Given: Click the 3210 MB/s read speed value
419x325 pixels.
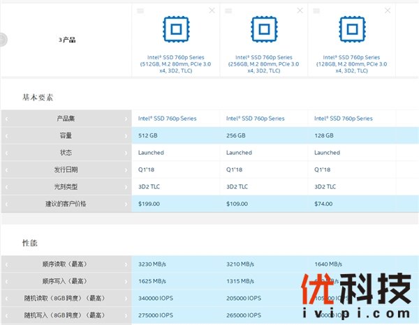Looking at the screenshot, I should (x=240, y=264).
